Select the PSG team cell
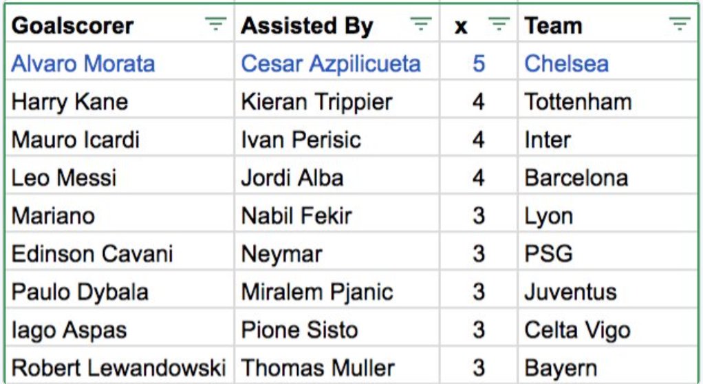This screenshot has width=703, height=384. point(607,252)
